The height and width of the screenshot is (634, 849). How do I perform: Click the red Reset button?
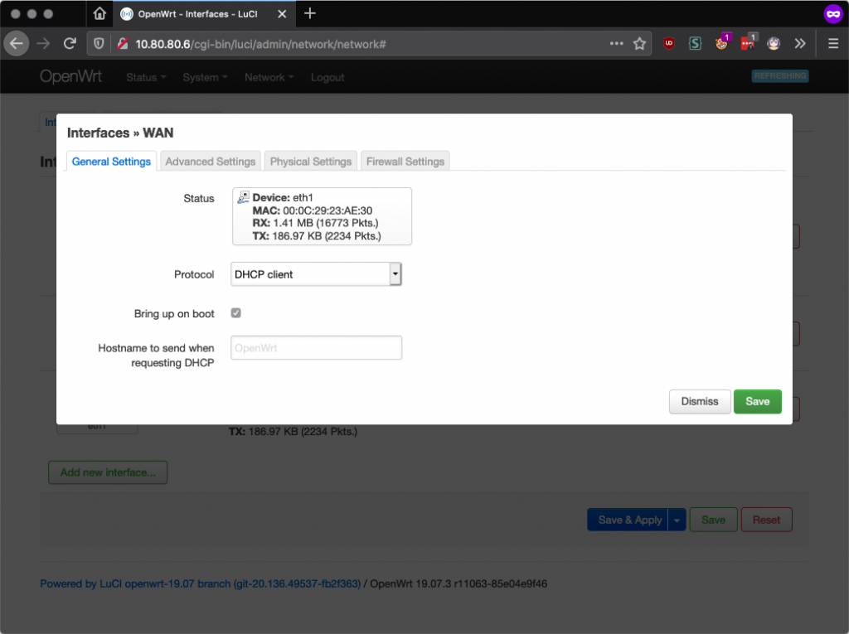766,520
